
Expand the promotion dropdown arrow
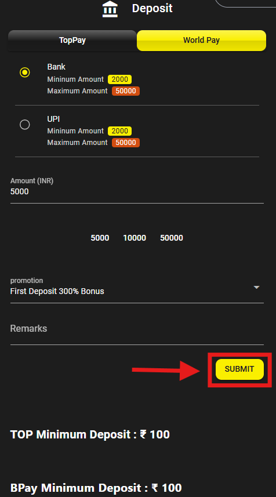point(257,287)
